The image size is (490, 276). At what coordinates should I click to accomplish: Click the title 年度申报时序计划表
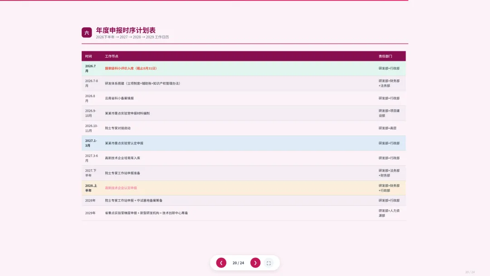[x=126, y=30]
